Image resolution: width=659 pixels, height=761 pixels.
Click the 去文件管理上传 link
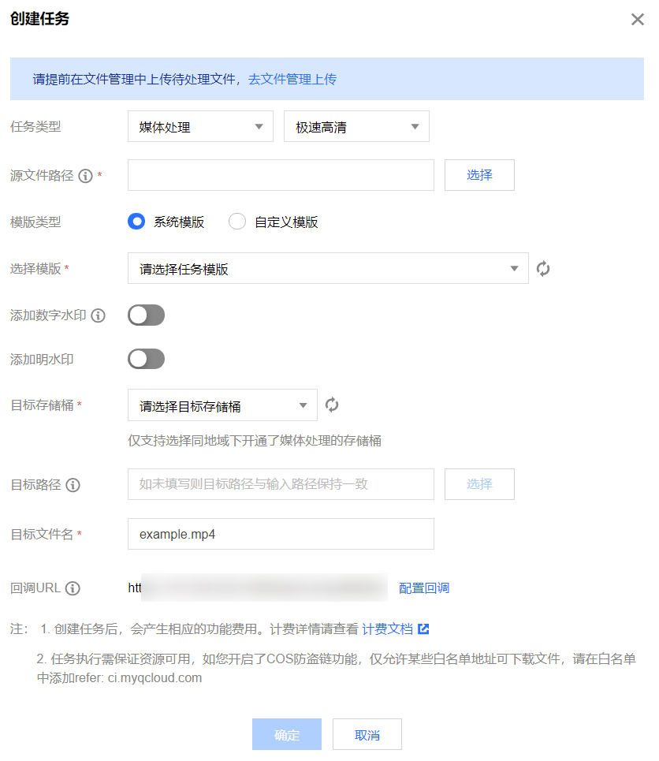click(x=292, y=79)
